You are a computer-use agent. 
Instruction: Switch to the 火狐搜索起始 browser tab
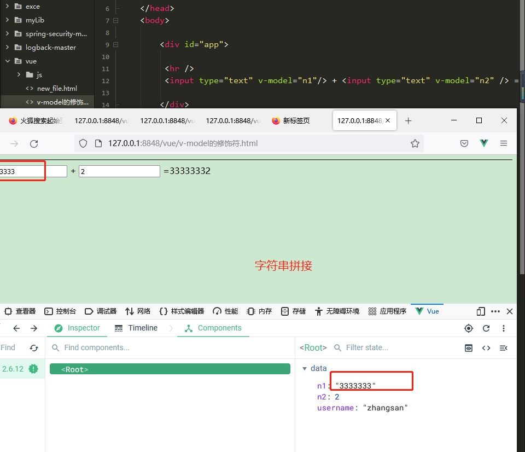coord(36,120)
